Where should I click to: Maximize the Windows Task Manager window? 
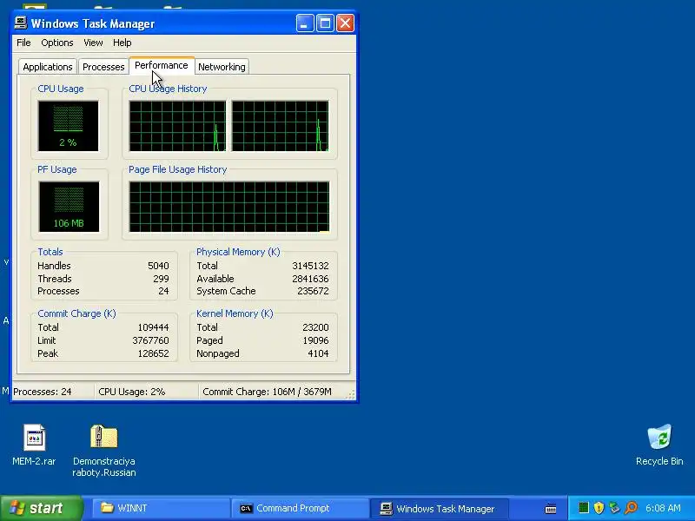(x=325, y=23)
